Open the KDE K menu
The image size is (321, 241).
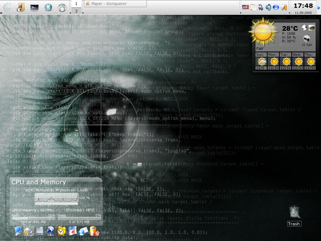[x=7, y=7]
